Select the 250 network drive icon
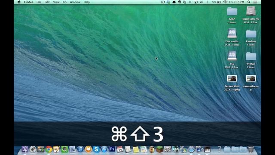This screenshot has width=275, height=155. click(x=232, y=56)
